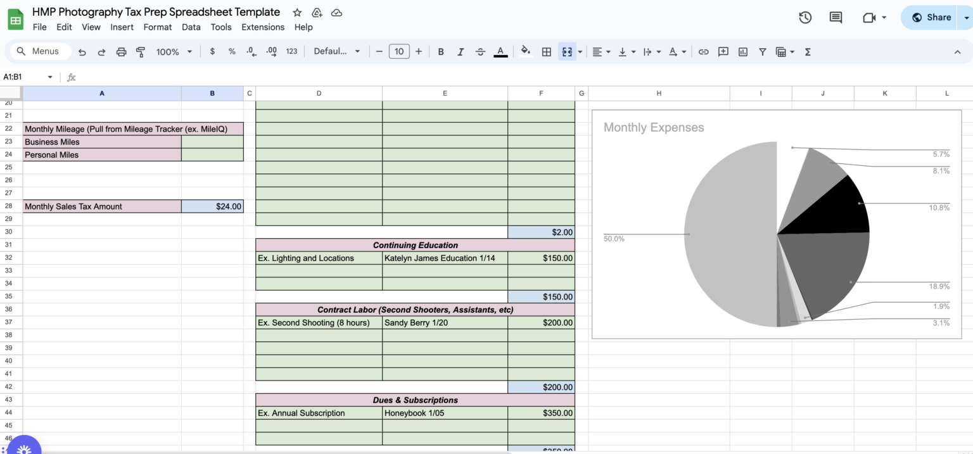This screenshot has height=454, width=973.
Task: Increase decimal places for the selection
Action: tap(271, 51)
